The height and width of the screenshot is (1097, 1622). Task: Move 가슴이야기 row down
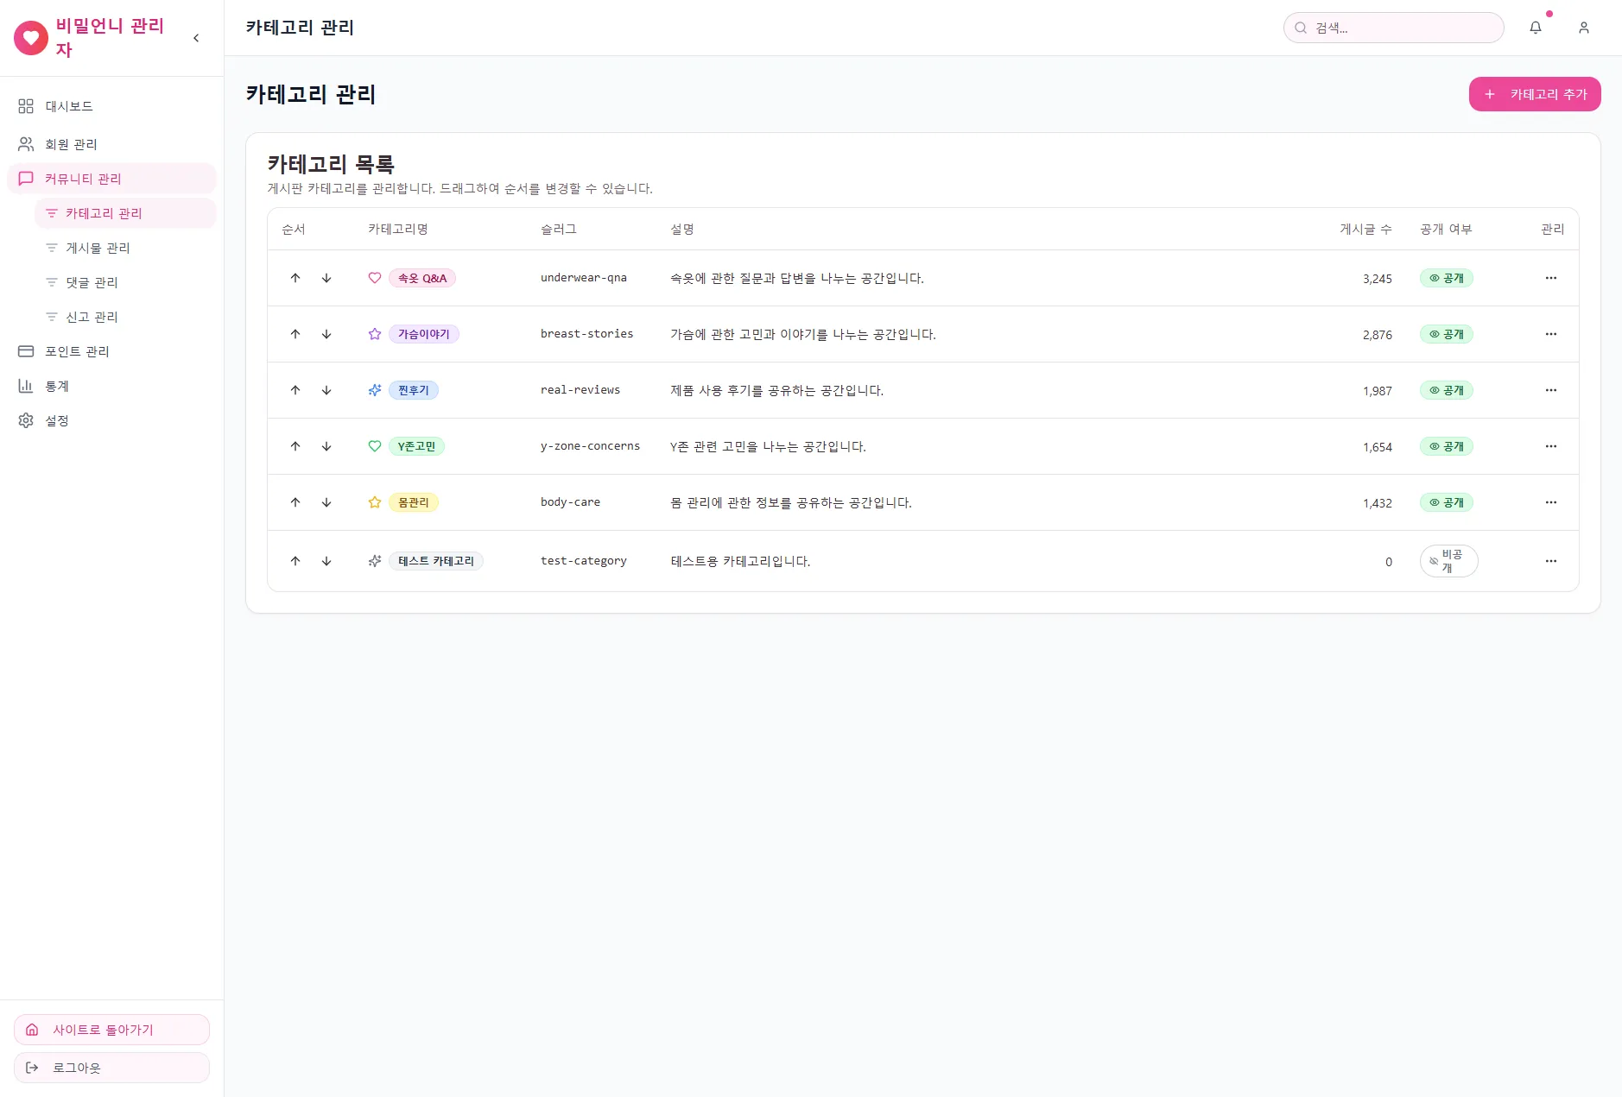[x=326, y=334]
